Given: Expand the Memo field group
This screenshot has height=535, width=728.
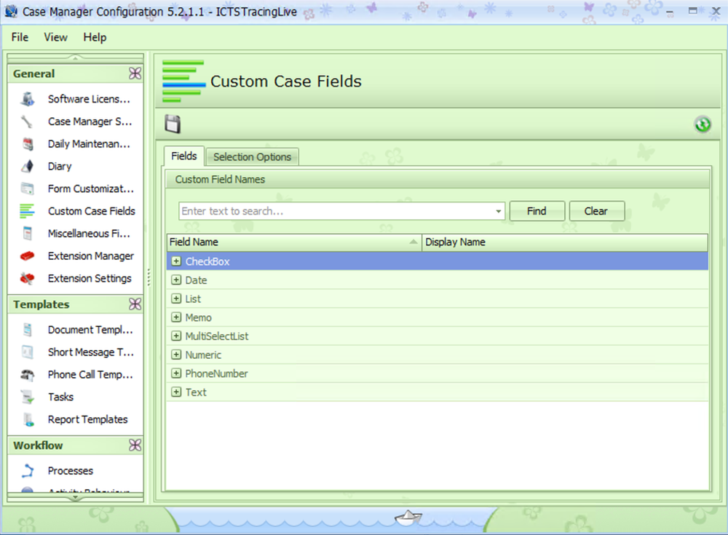Looking at the screenshot, I should click(x=176, y=317).
